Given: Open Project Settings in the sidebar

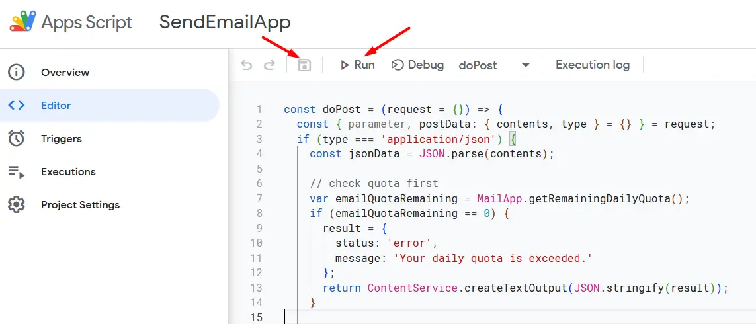Looking at the screenshot, I should (x=80, y=205).
